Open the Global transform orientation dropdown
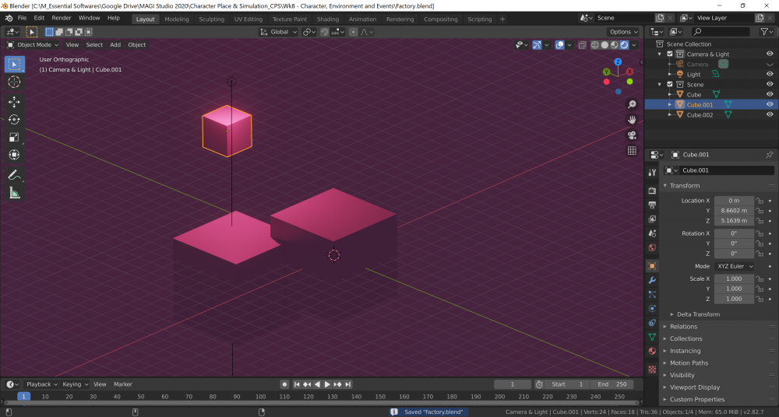This screenshot has height=417, width=779. (x=279, y=32)
